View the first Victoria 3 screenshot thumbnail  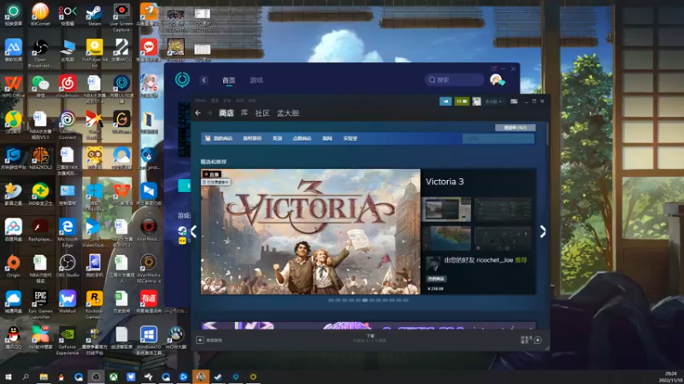446,209
